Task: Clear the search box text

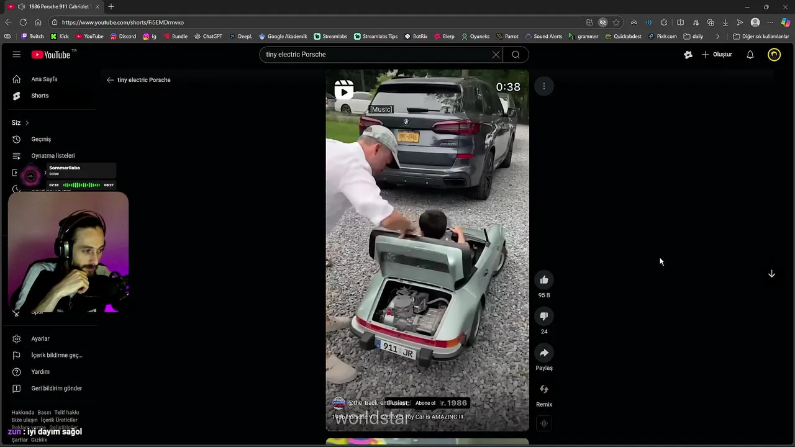Action: click(496, 55)
